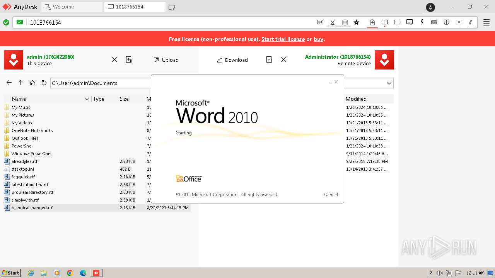Cancel the Word 2010 startup
This screenshot has width=495, height=278.
point(331,195)
